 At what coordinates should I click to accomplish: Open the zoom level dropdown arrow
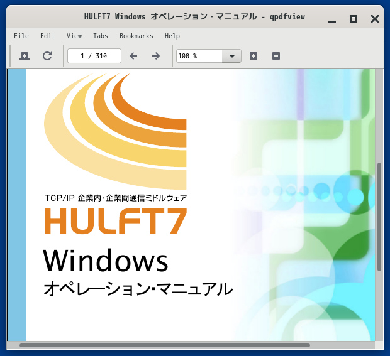pyautogui.click(x=232, y=56)
